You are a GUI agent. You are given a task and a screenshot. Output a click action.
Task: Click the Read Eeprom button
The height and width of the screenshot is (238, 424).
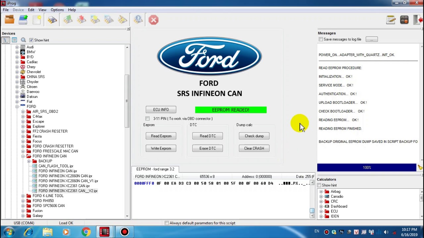(x=161, y=136)
